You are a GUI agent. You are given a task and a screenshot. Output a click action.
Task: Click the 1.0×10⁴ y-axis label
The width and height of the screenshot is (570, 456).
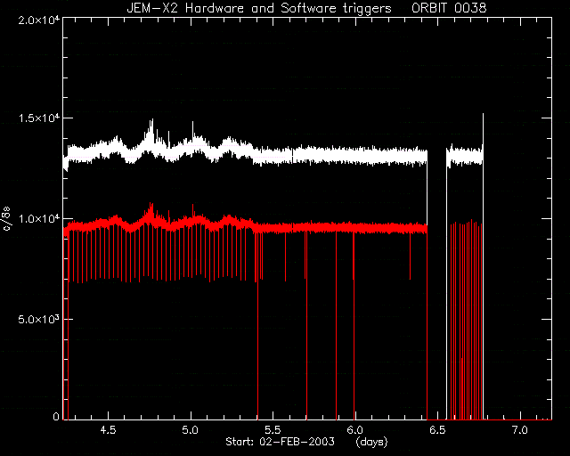pyautogui.click(x=39, y=219)
